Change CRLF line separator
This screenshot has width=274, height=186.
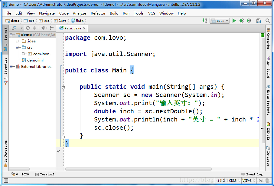[x=234, y=181]
